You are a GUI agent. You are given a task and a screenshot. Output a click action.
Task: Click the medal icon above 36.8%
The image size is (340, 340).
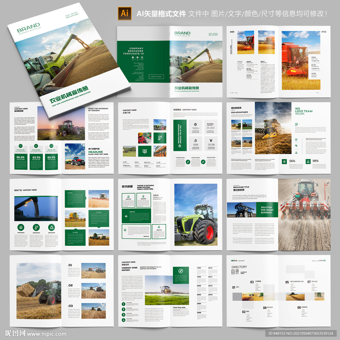[x=211, y=140]
